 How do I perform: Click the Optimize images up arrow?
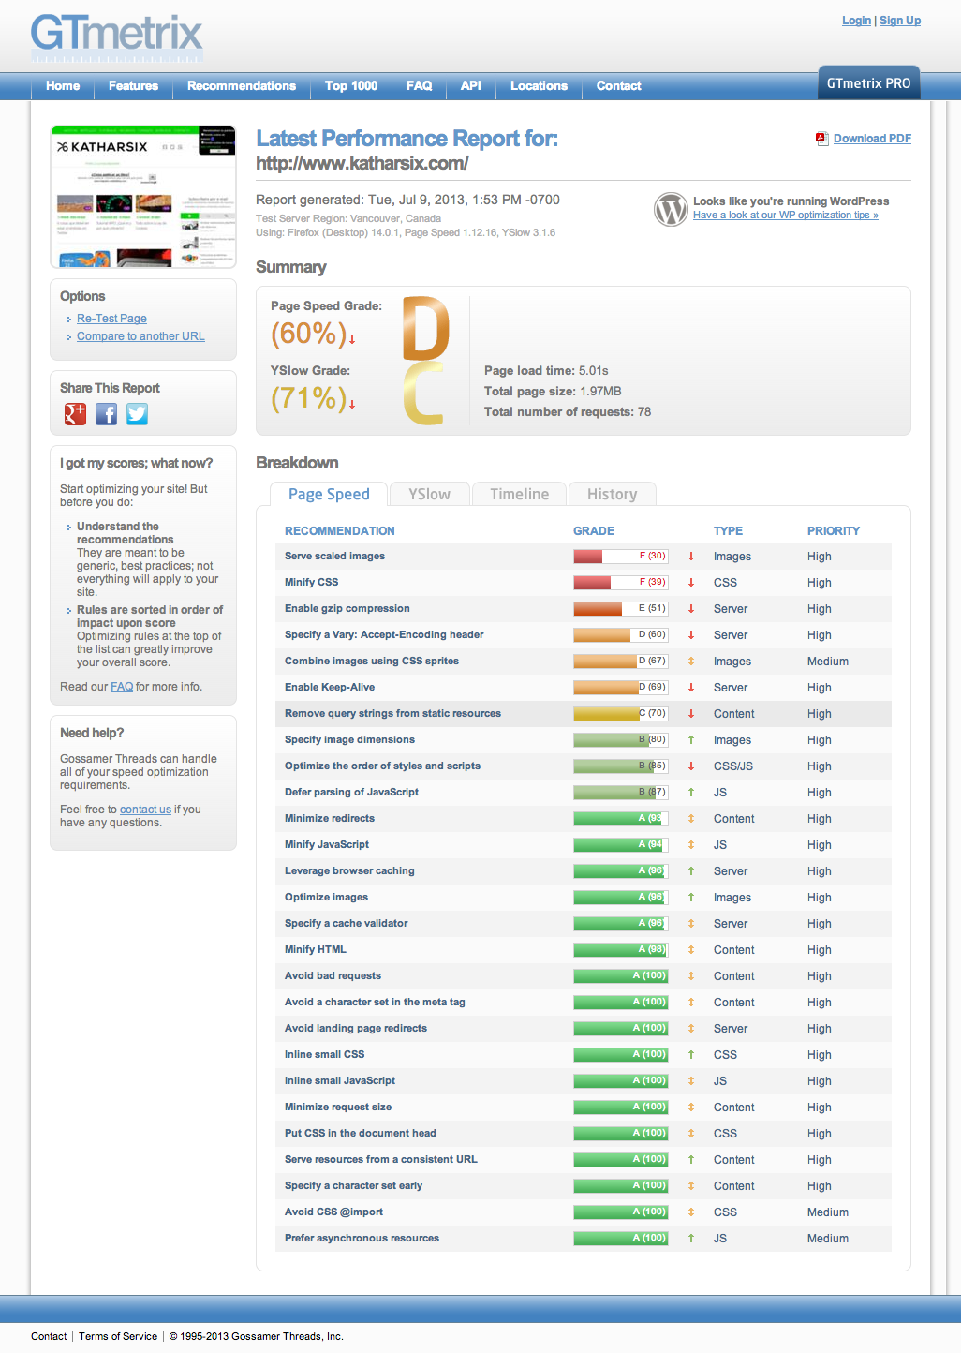click(x=691, y=898)
